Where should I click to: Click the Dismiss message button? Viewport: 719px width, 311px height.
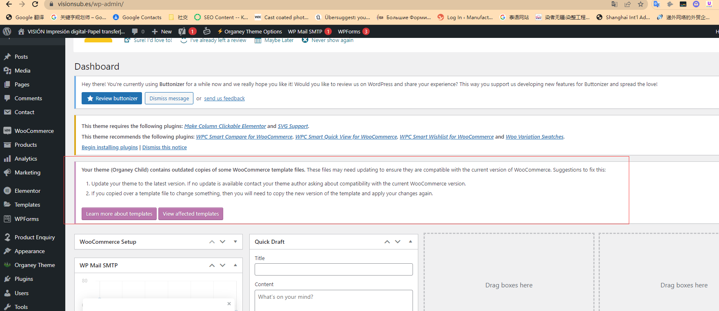[169, 98]
